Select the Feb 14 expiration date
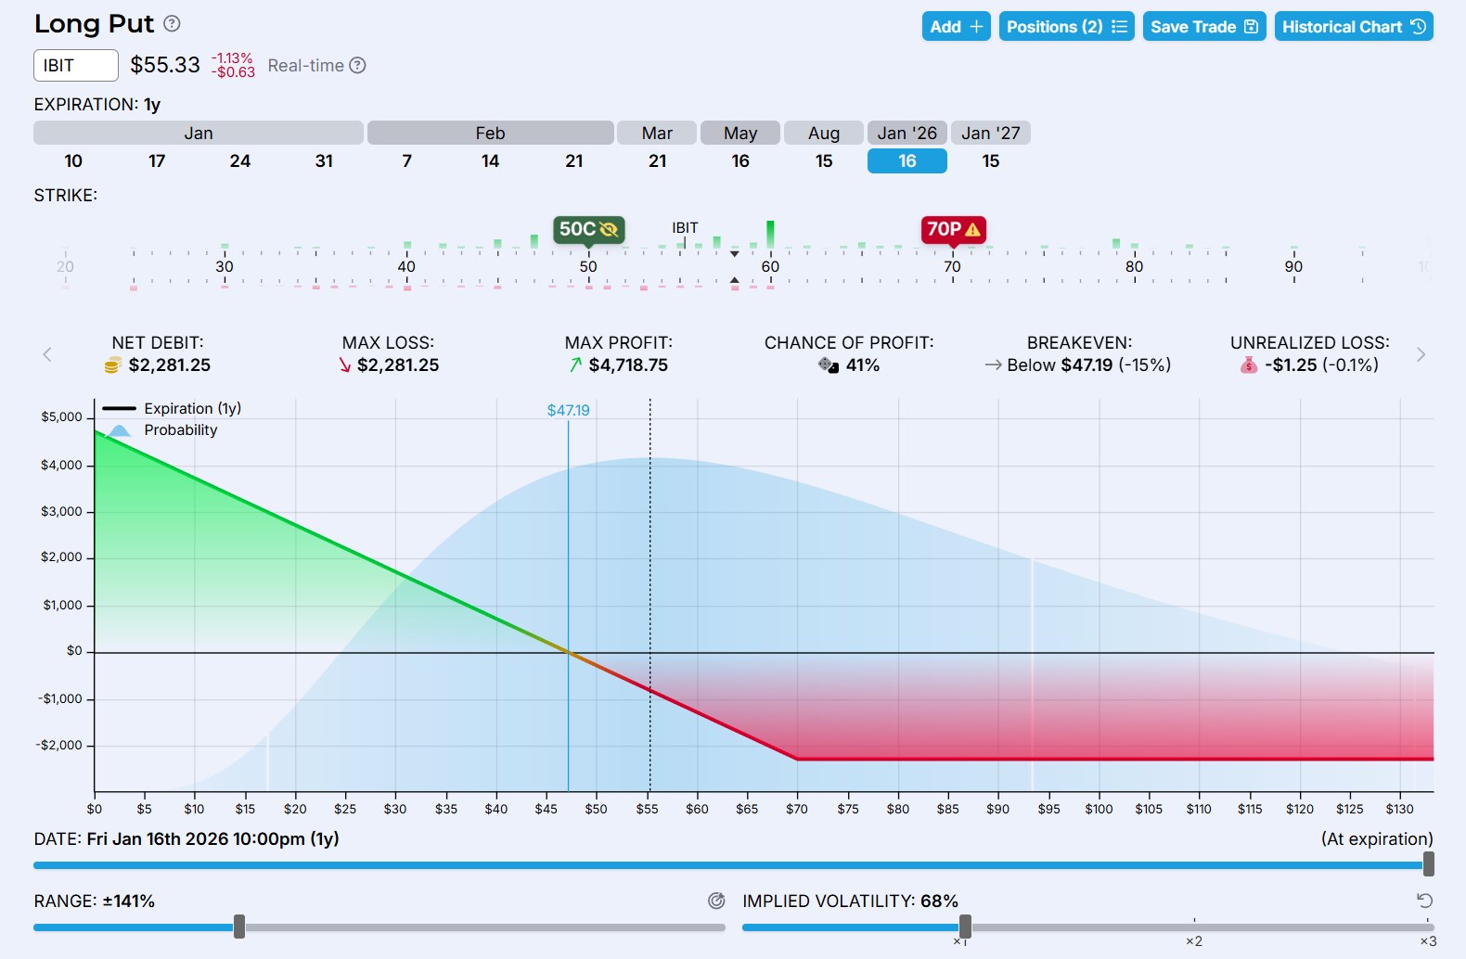Screen dimensions: 1466x959 [x=490, y=161]
